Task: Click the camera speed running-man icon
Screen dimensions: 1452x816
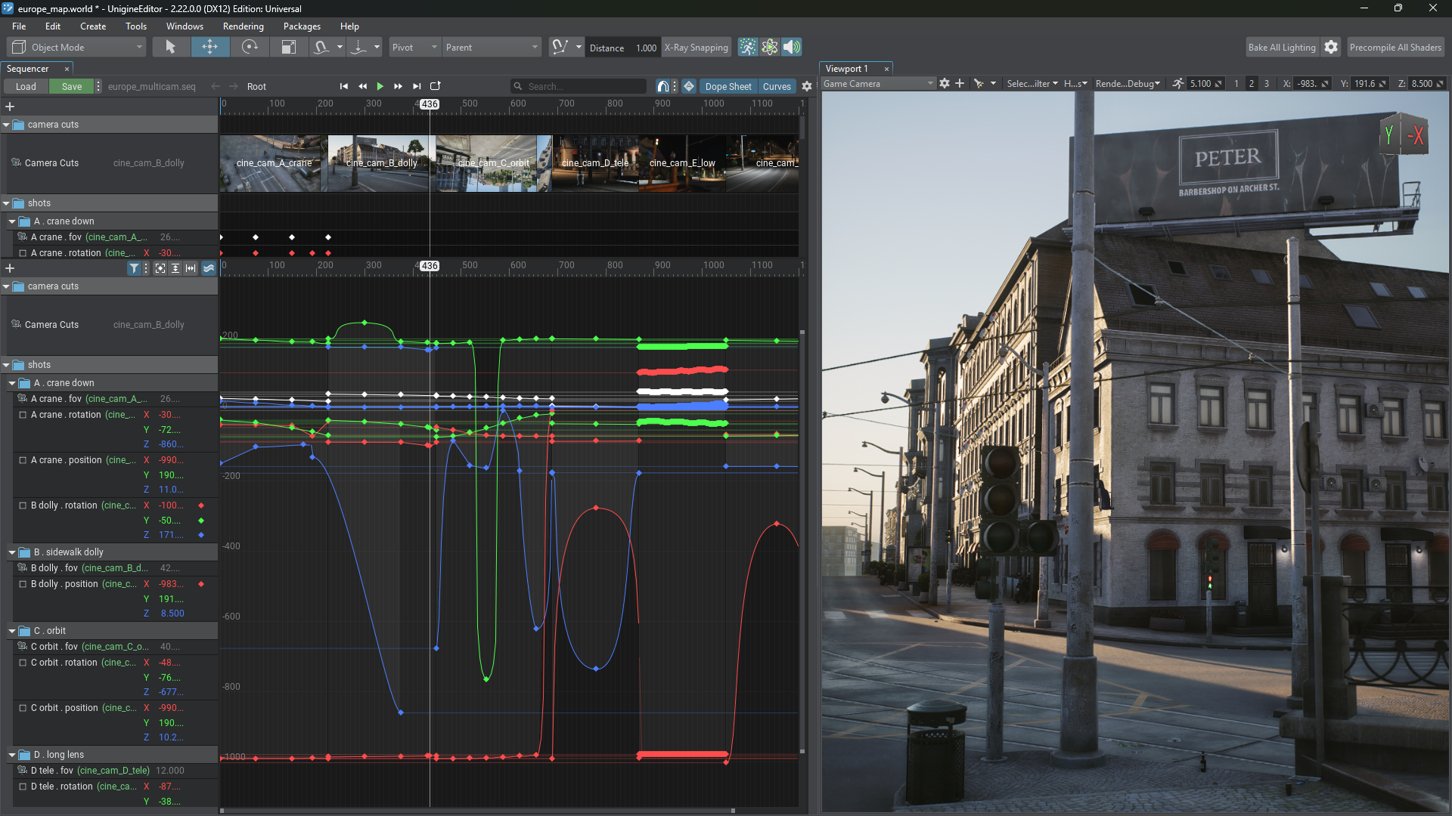Action: tap(1178, 83)
